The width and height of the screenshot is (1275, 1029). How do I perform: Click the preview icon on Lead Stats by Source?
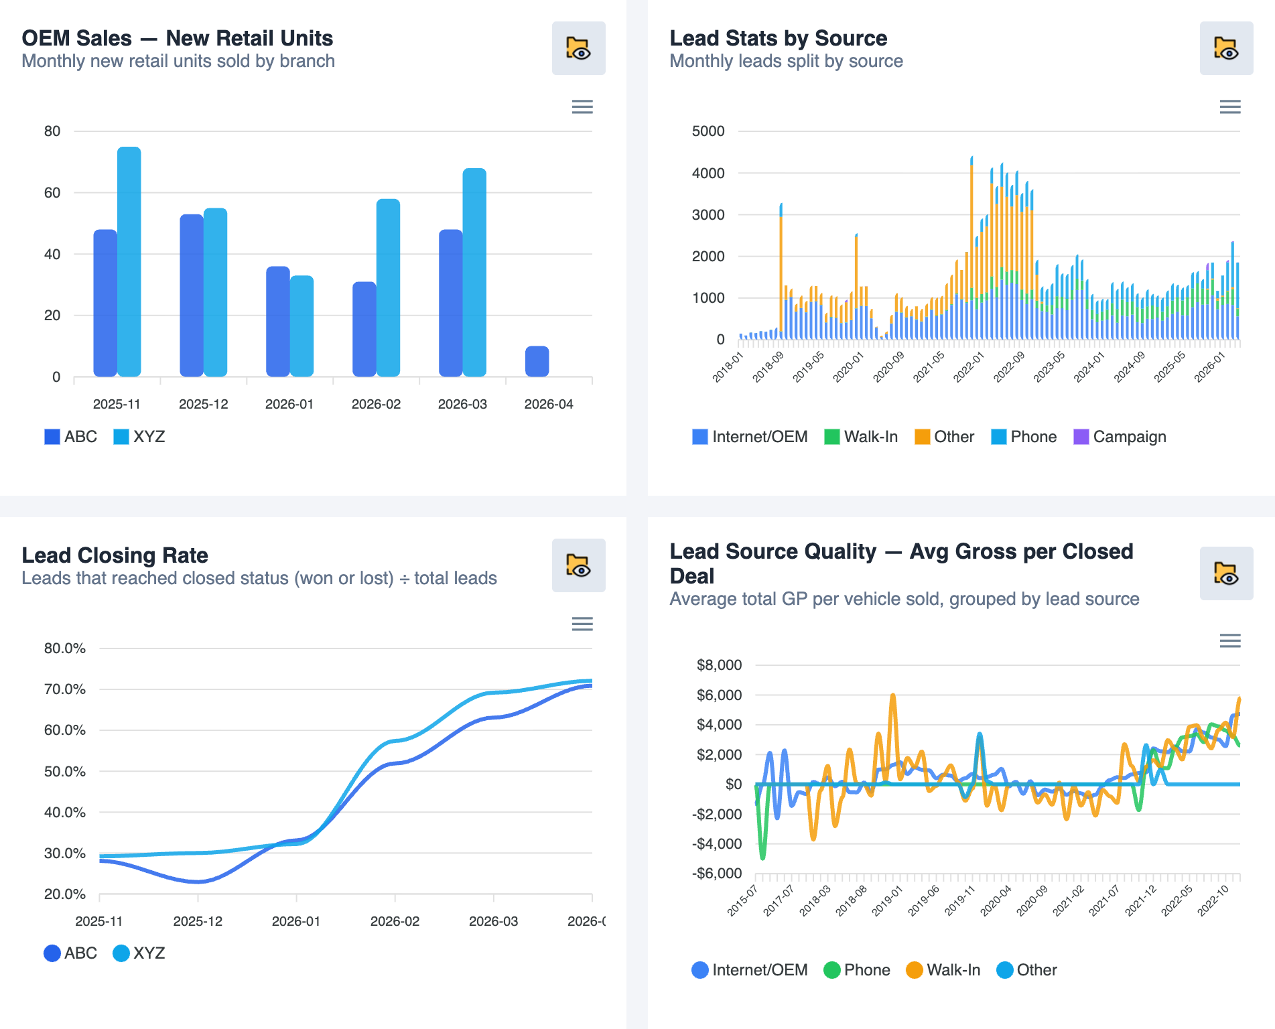point(1226,48)
